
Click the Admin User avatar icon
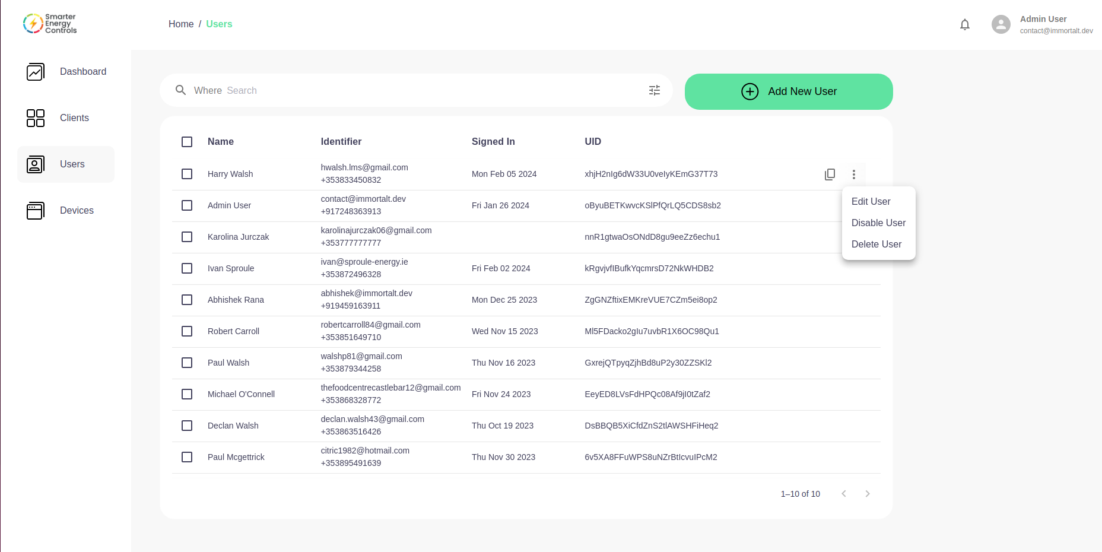(1001, 24)
